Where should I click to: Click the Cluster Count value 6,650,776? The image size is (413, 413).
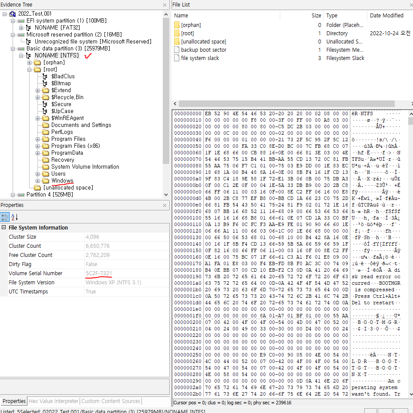click(97, 246)
